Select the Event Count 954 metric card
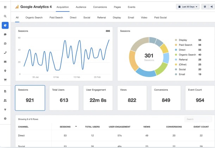 pyautogui.click(x=200, y=98)
